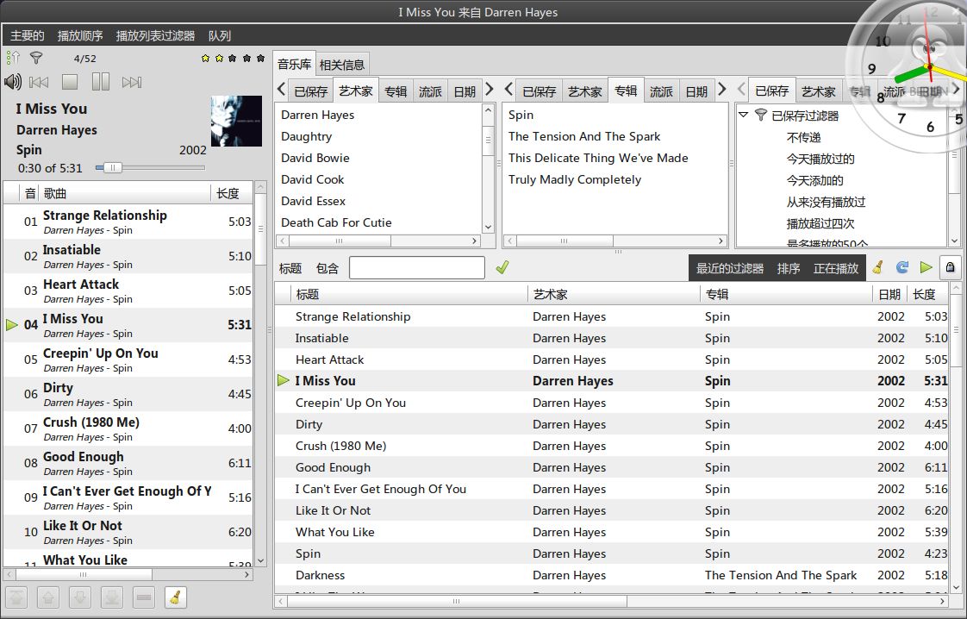The height and width of the screenshot is (619, 967).
Task: Stop playback with the stop button
Action: tap(70, 82)
